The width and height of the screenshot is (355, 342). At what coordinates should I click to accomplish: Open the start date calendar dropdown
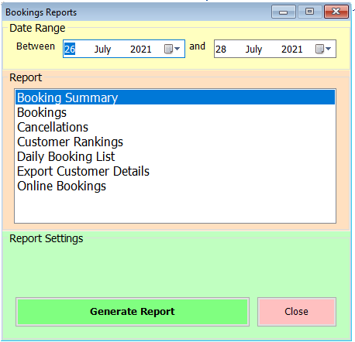(x=172, y=49)
